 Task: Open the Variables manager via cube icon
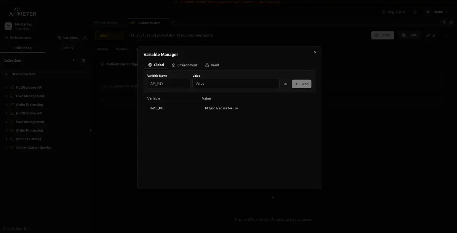tap(59, 38)
